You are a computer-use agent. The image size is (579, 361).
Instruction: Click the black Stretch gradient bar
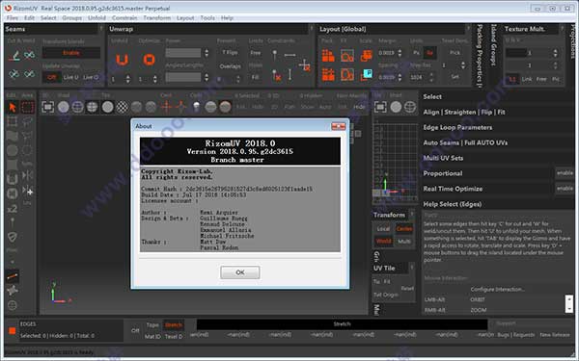tap(342, 324)
